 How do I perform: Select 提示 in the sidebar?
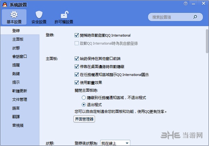[20, 82]
